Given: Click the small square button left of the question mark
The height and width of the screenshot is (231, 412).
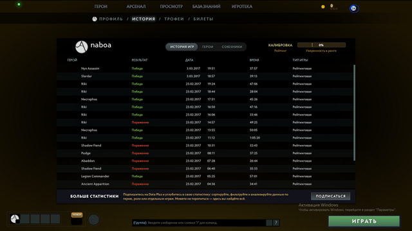Looking at the screenshot, I should coord(269,223).
